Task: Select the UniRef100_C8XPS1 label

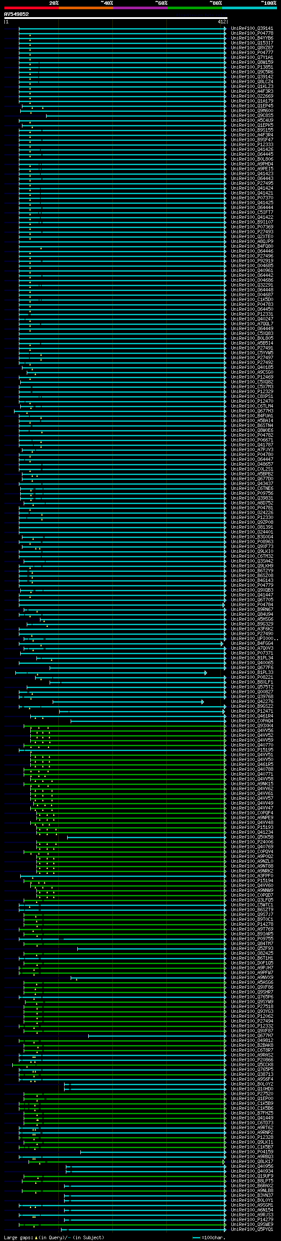Action: pos(252,397)
